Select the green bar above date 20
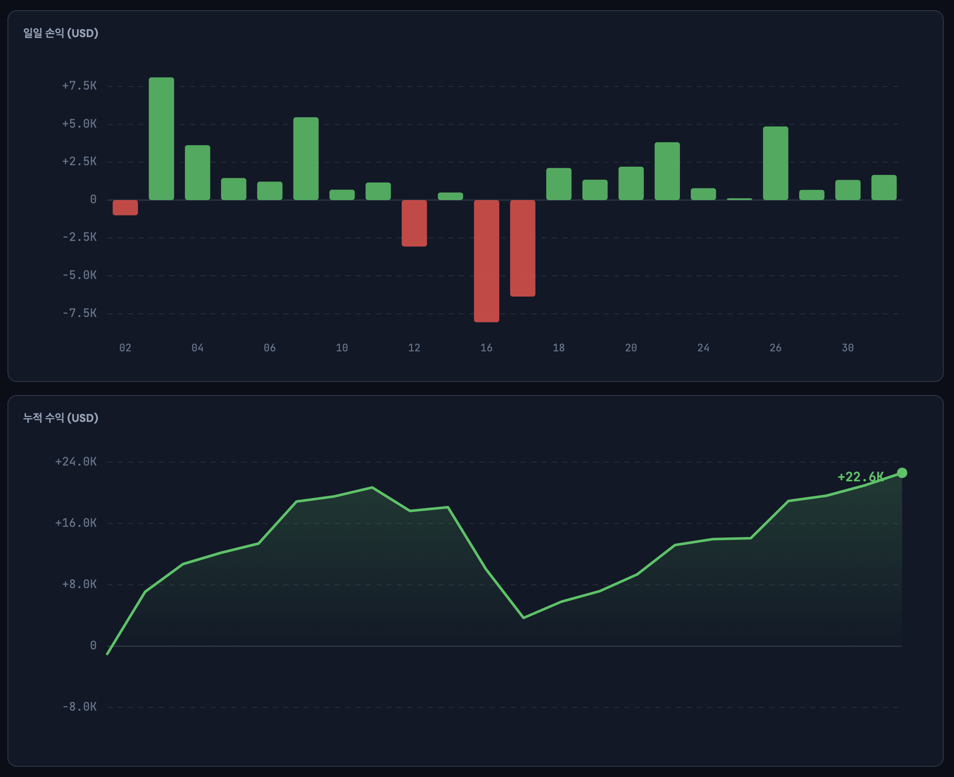Image resolution: width=954 pixels, height=777 pixels. [631, 183]
